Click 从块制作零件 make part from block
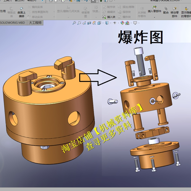Viewport: 191px width, 191px height. (x=142, y=12)
